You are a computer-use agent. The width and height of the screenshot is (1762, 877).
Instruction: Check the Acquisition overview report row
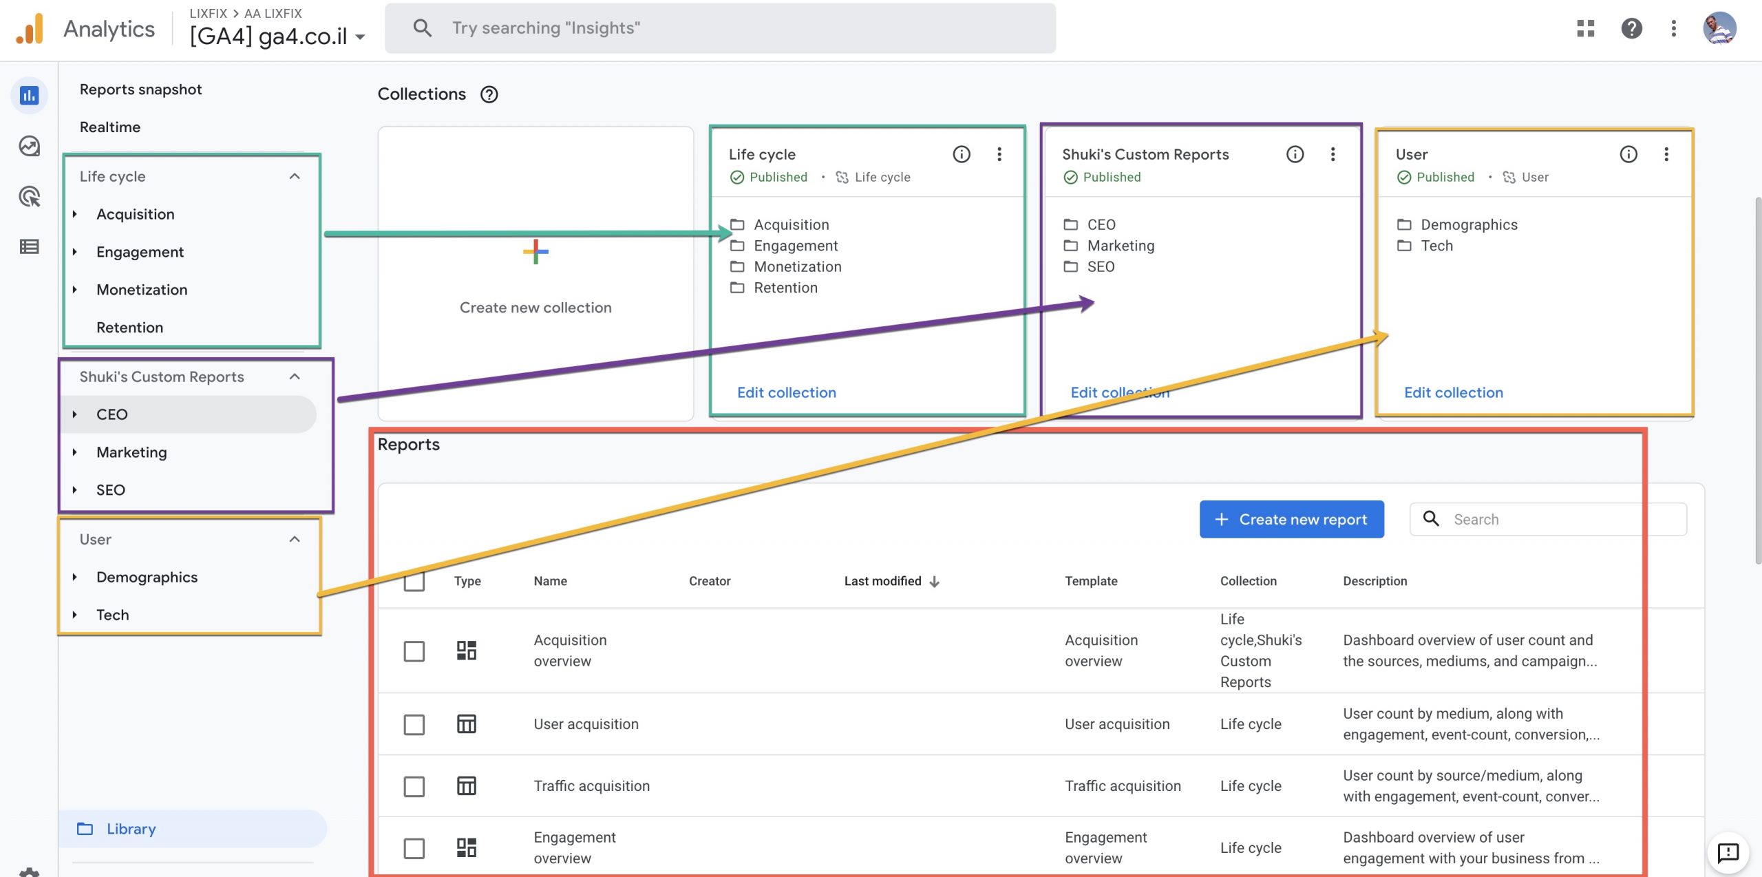pyautogui.click(x=414, y=651)
